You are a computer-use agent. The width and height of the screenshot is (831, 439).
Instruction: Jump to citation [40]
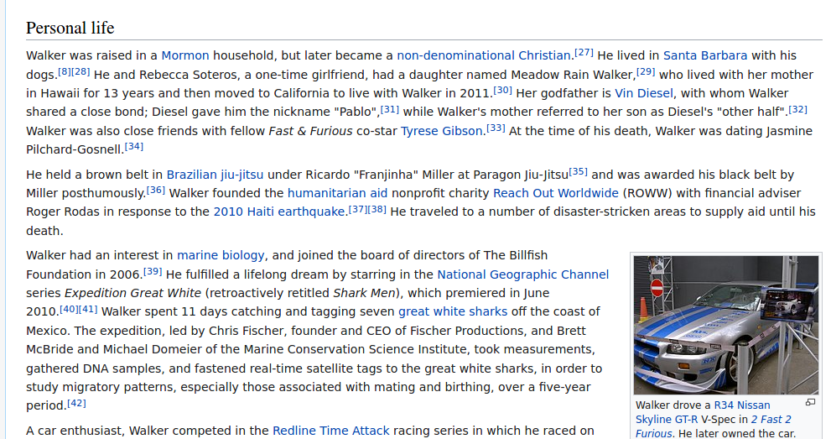tap(69, 309)
